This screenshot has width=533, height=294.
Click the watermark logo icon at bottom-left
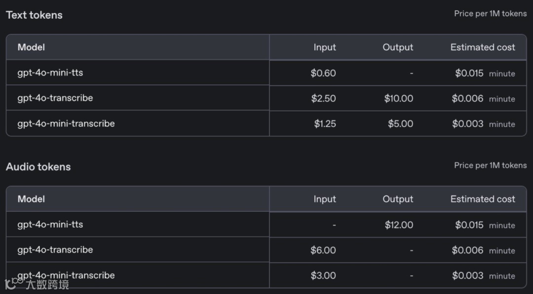[13, 283]
